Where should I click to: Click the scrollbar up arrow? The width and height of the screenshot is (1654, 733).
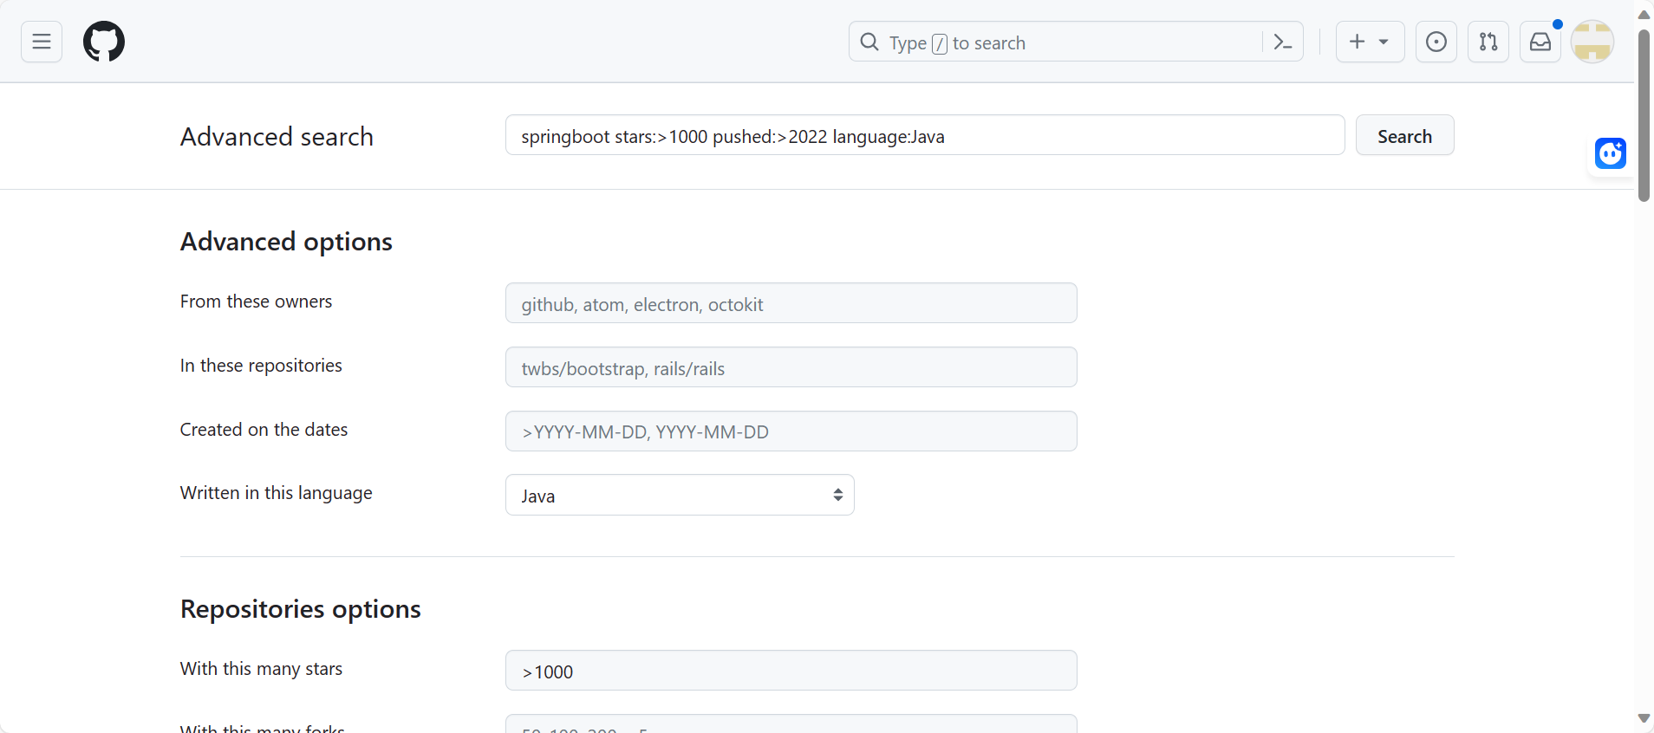[1644, 15]
